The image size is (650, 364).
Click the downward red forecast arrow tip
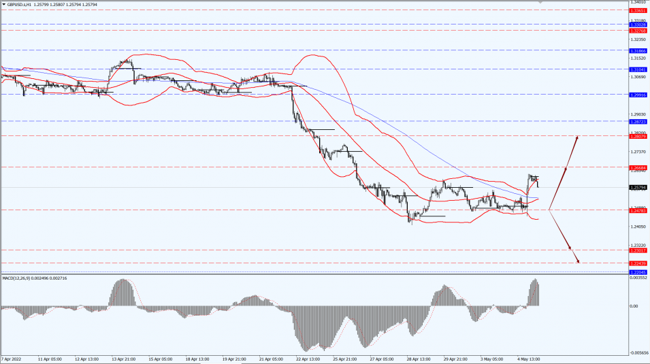click(x=578, y=262)
